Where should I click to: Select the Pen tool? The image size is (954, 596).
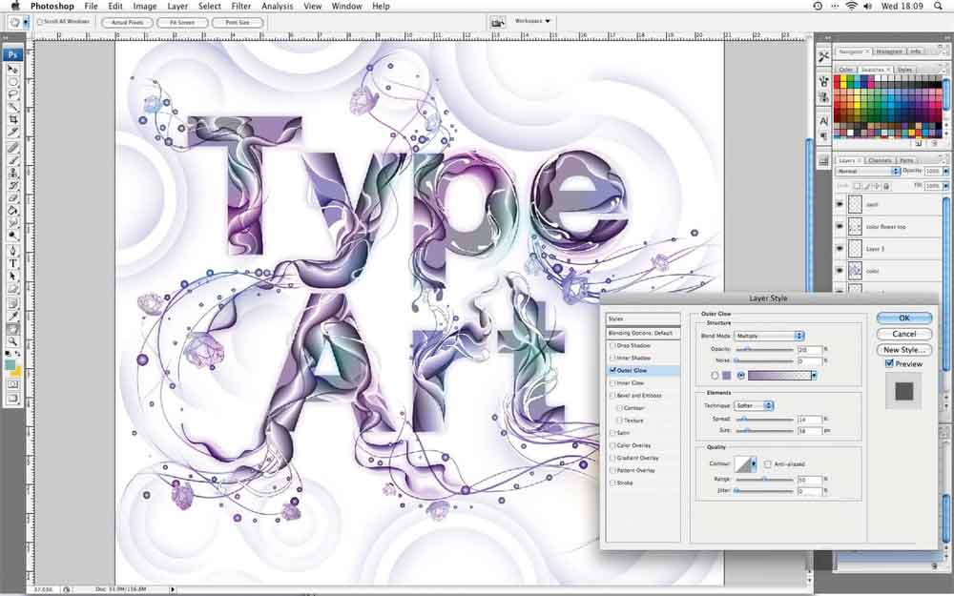point(12,251)
